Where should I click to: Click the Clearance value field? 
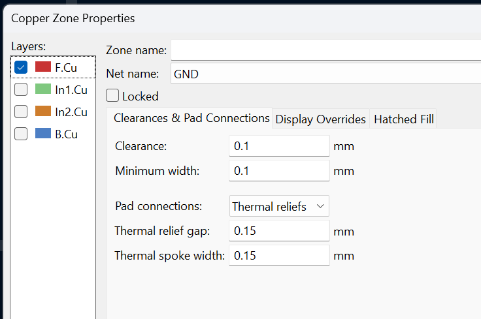279,146
